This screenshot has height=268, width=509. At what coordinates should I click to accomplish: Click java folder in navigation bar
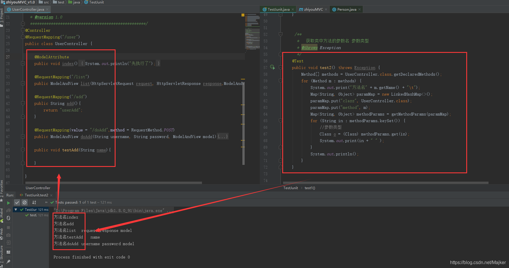pos(74,2)
